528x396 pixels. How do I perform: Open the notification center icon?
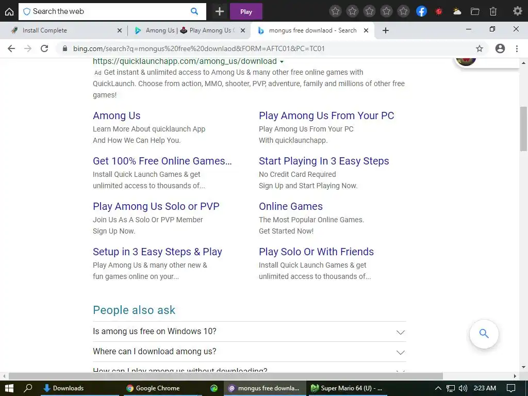coord(511,388)
